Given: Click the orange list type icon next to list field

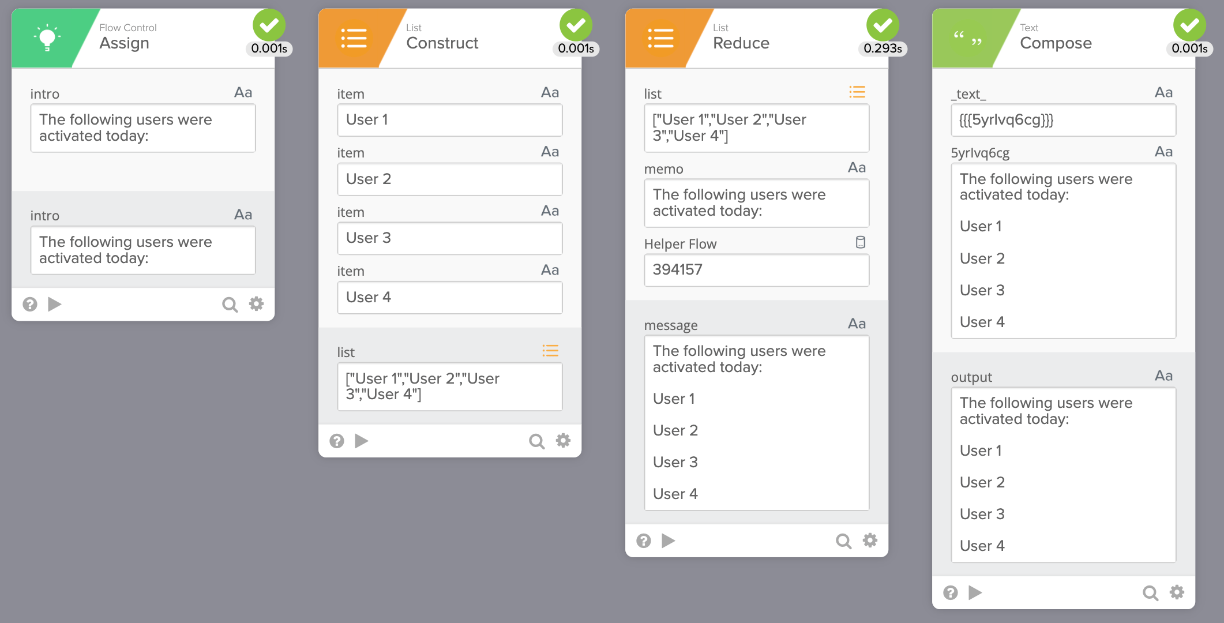Looking at the screenshot, I should click(x=550, y=350).
